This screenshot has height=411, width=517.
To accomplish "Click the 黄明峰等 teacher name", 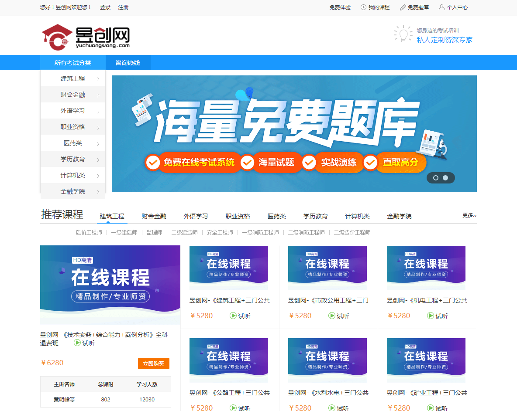I will pyautogui.click(x=64, y=399).
